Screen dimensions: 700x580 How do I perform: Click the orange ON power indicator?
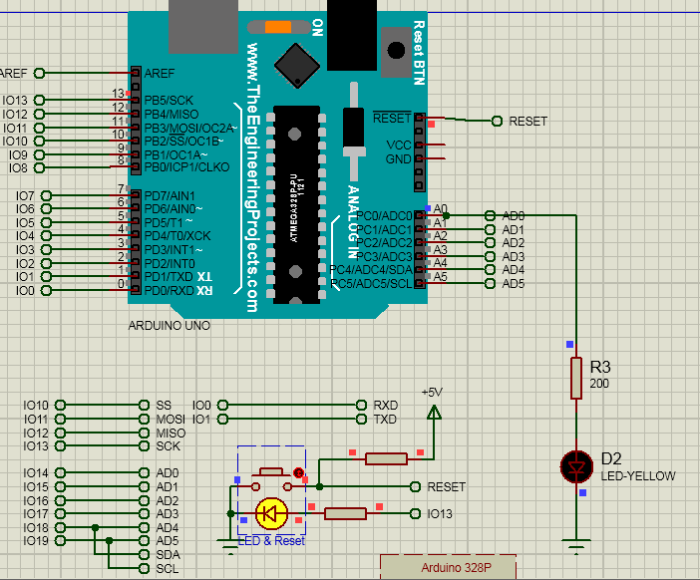(x=278, y=27)
